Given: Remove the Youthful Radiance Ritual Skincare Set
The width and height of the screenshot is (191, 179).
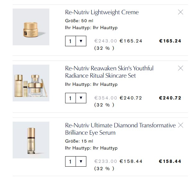Looking at the screenshot, I should coord(181,68).
